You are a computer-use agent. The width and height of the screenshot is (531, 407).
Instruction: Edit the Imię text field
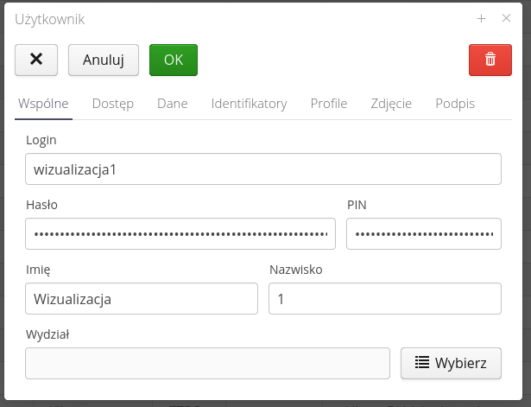(142, 299)
